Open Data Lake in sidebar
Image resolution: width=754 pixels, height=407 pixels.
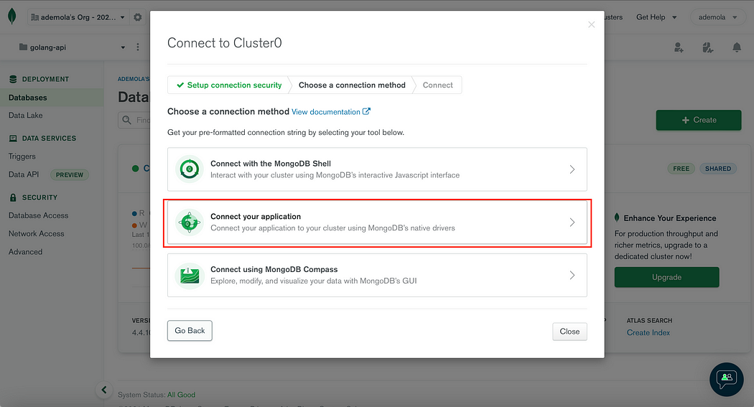(x=25, y=116)
